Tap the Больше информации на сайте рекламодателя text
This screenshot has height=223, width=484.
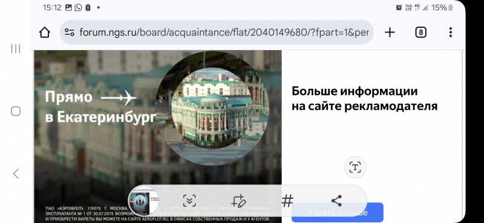(x=365, y=99)
